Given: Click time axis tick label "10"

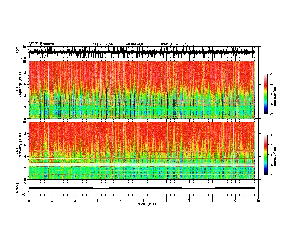Looking at the screenshot, I should coord(258,201).
